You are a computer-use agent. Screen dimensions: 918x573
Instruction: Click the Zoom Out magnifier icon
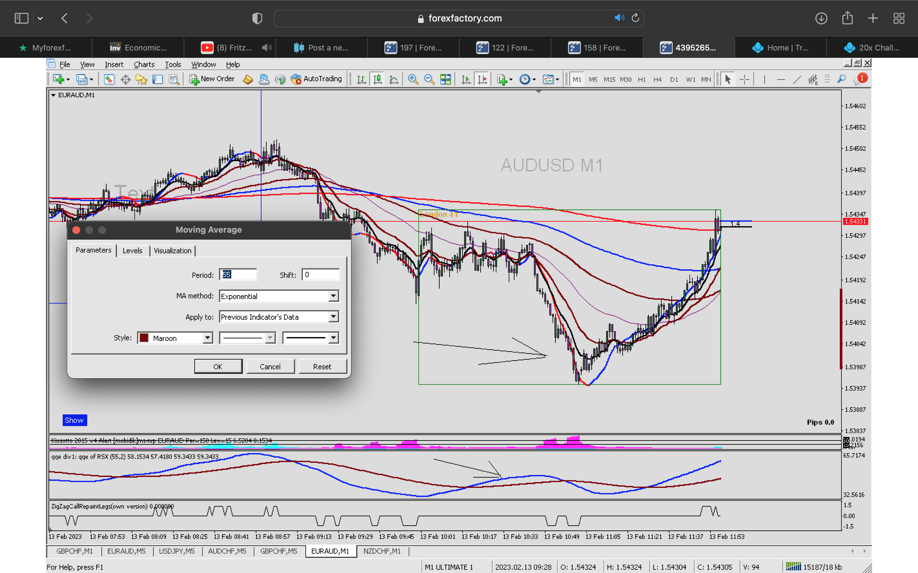point(429,79)
